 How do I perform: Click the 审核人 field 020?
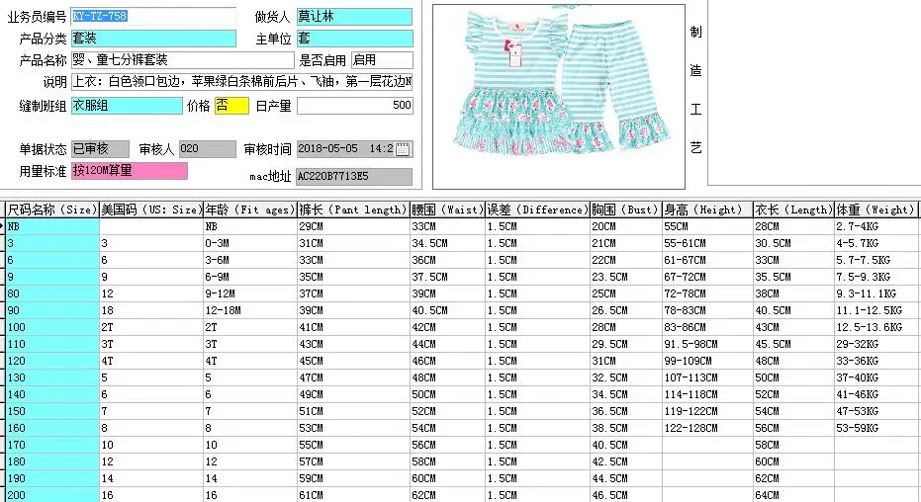(x=208, y=149)
